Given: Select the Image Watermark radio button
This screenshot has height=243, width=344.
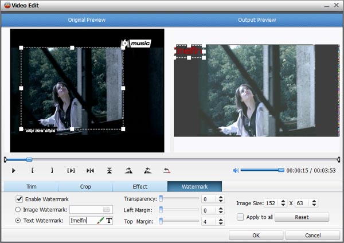Looking at the screenshot, I should 18,209.
